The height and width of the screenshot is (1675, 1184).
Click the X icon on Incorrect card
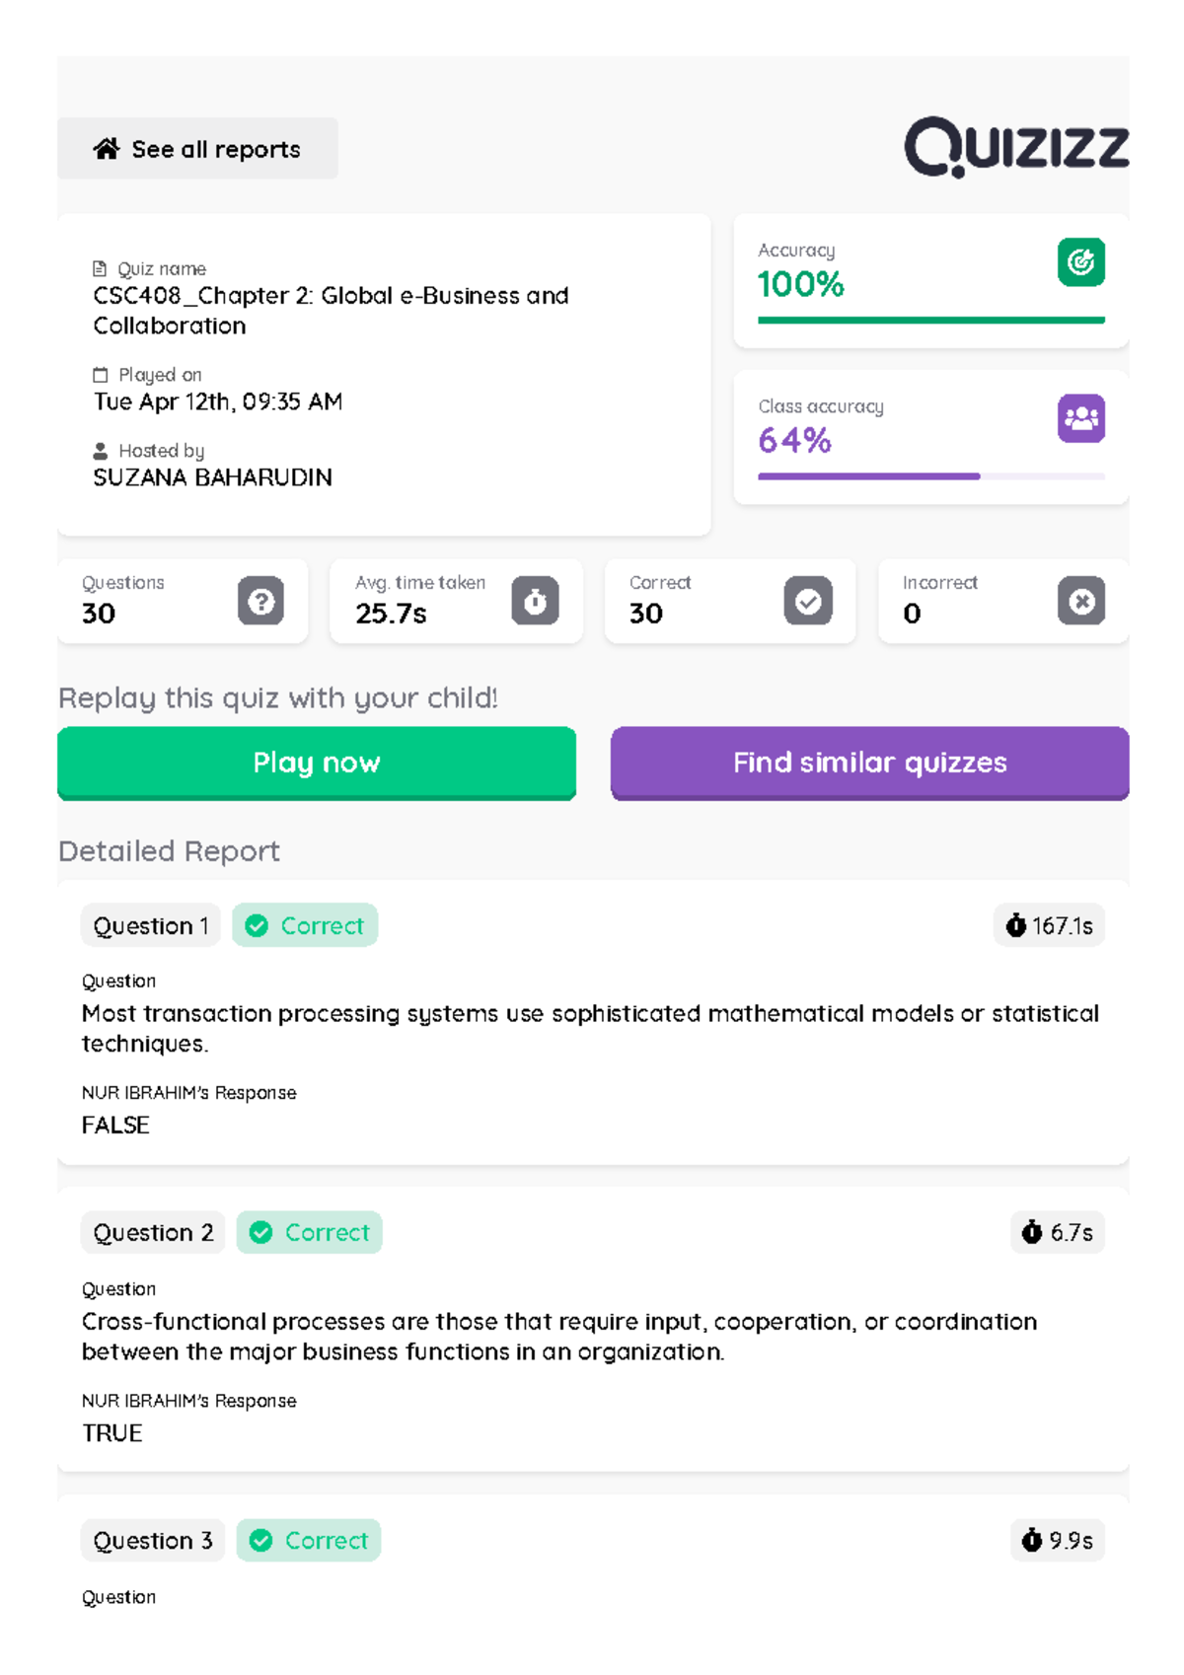pyautogui.click(x=1081, y=602)
